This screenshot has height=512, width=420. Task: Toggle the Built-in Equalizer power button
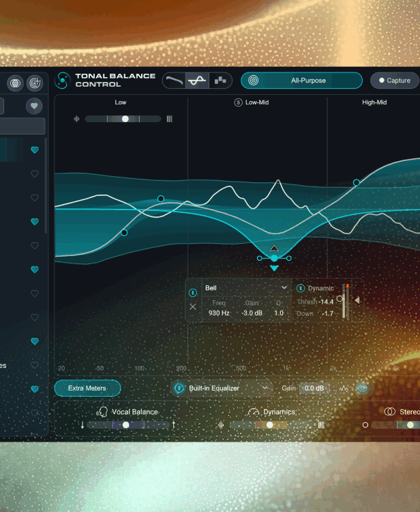click(179, 388)
